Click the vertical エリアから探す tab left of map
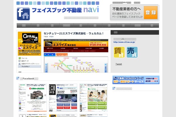Viewport: 176px width, 117px height. [x=46, y=68]
